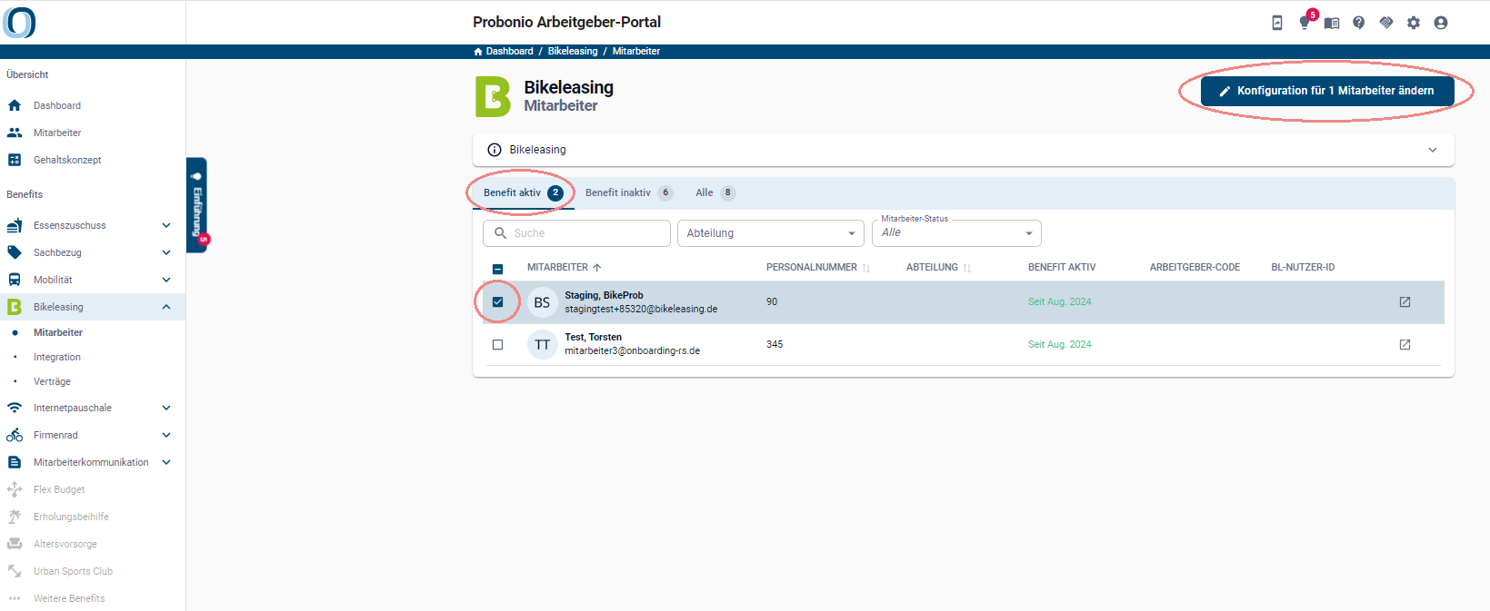Go to Dashboard breadcrumb link

click(x=509, y=52)
